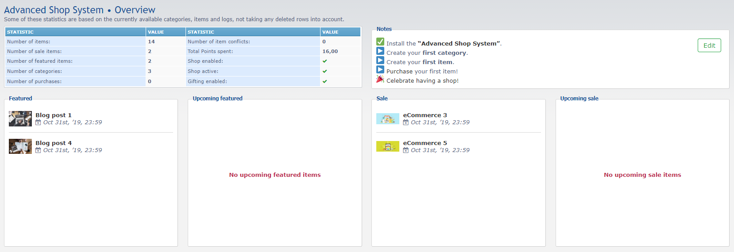Click the calendar icon under eCommerce 3
This screenshot has width=734, height=252.
coord(406,122)
